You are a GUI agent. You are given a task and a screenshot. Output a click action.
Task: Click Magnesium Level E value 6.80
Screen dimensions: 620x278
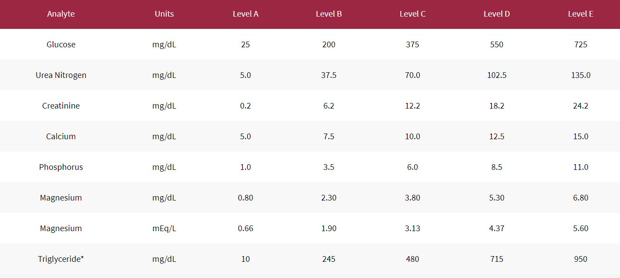point(581,198)
